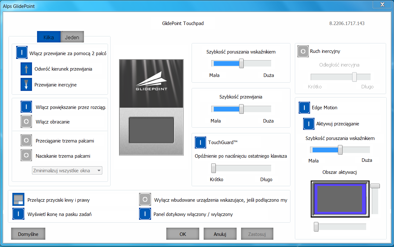Adjust Edge Motion pointer speed slider
Screen dimensions: 394x247
tap(340, 150)
